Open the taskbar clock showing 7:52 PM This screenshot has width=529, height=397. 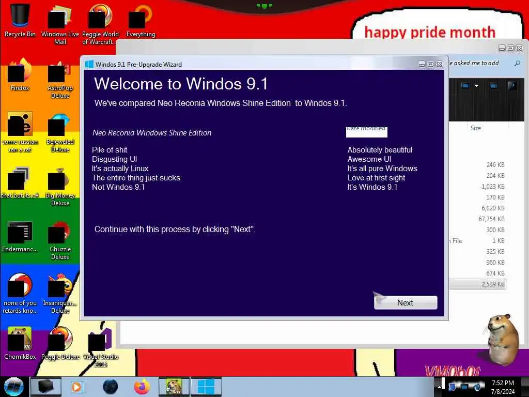point(503,387)
